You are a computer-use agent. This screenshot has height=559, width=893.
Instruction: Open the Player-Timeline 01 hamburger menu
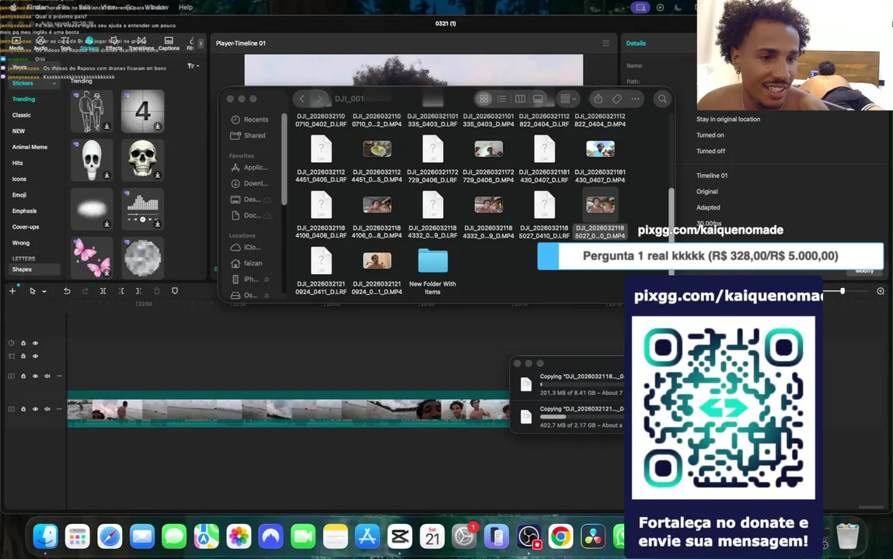pyautogui.click(x=606, y=43)
